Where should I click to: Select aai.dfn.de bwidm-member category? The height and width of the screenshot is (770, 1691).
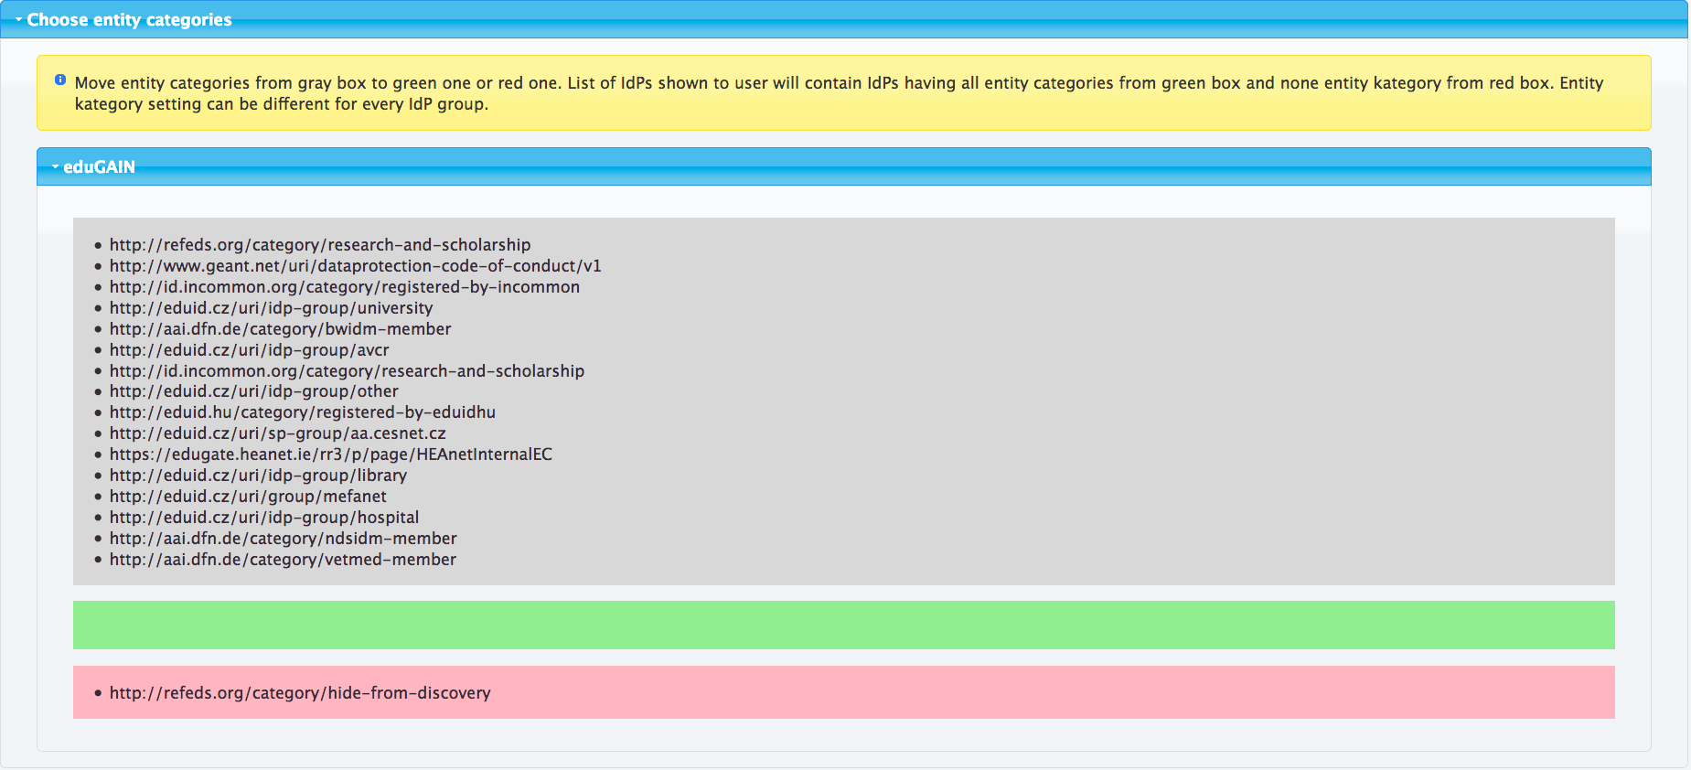tap(280, 329)
